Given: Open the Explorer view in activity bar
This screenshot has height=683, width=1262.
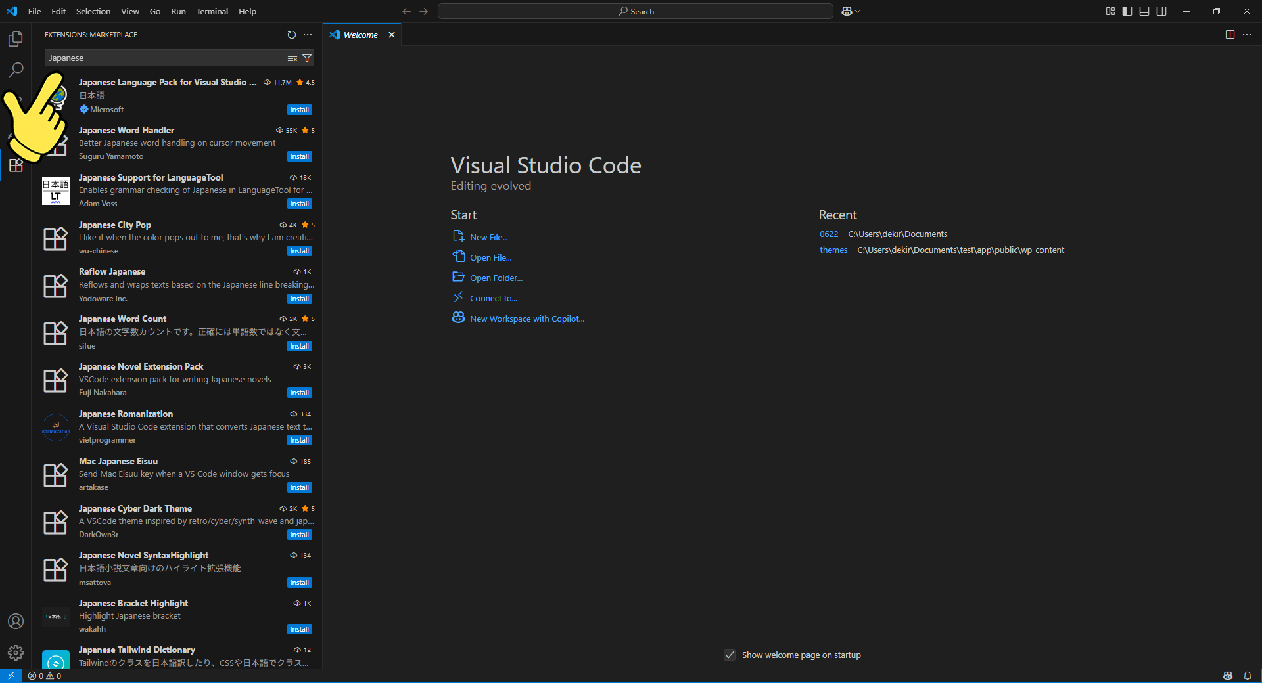Looking at the screenshot, I should 16,39.
